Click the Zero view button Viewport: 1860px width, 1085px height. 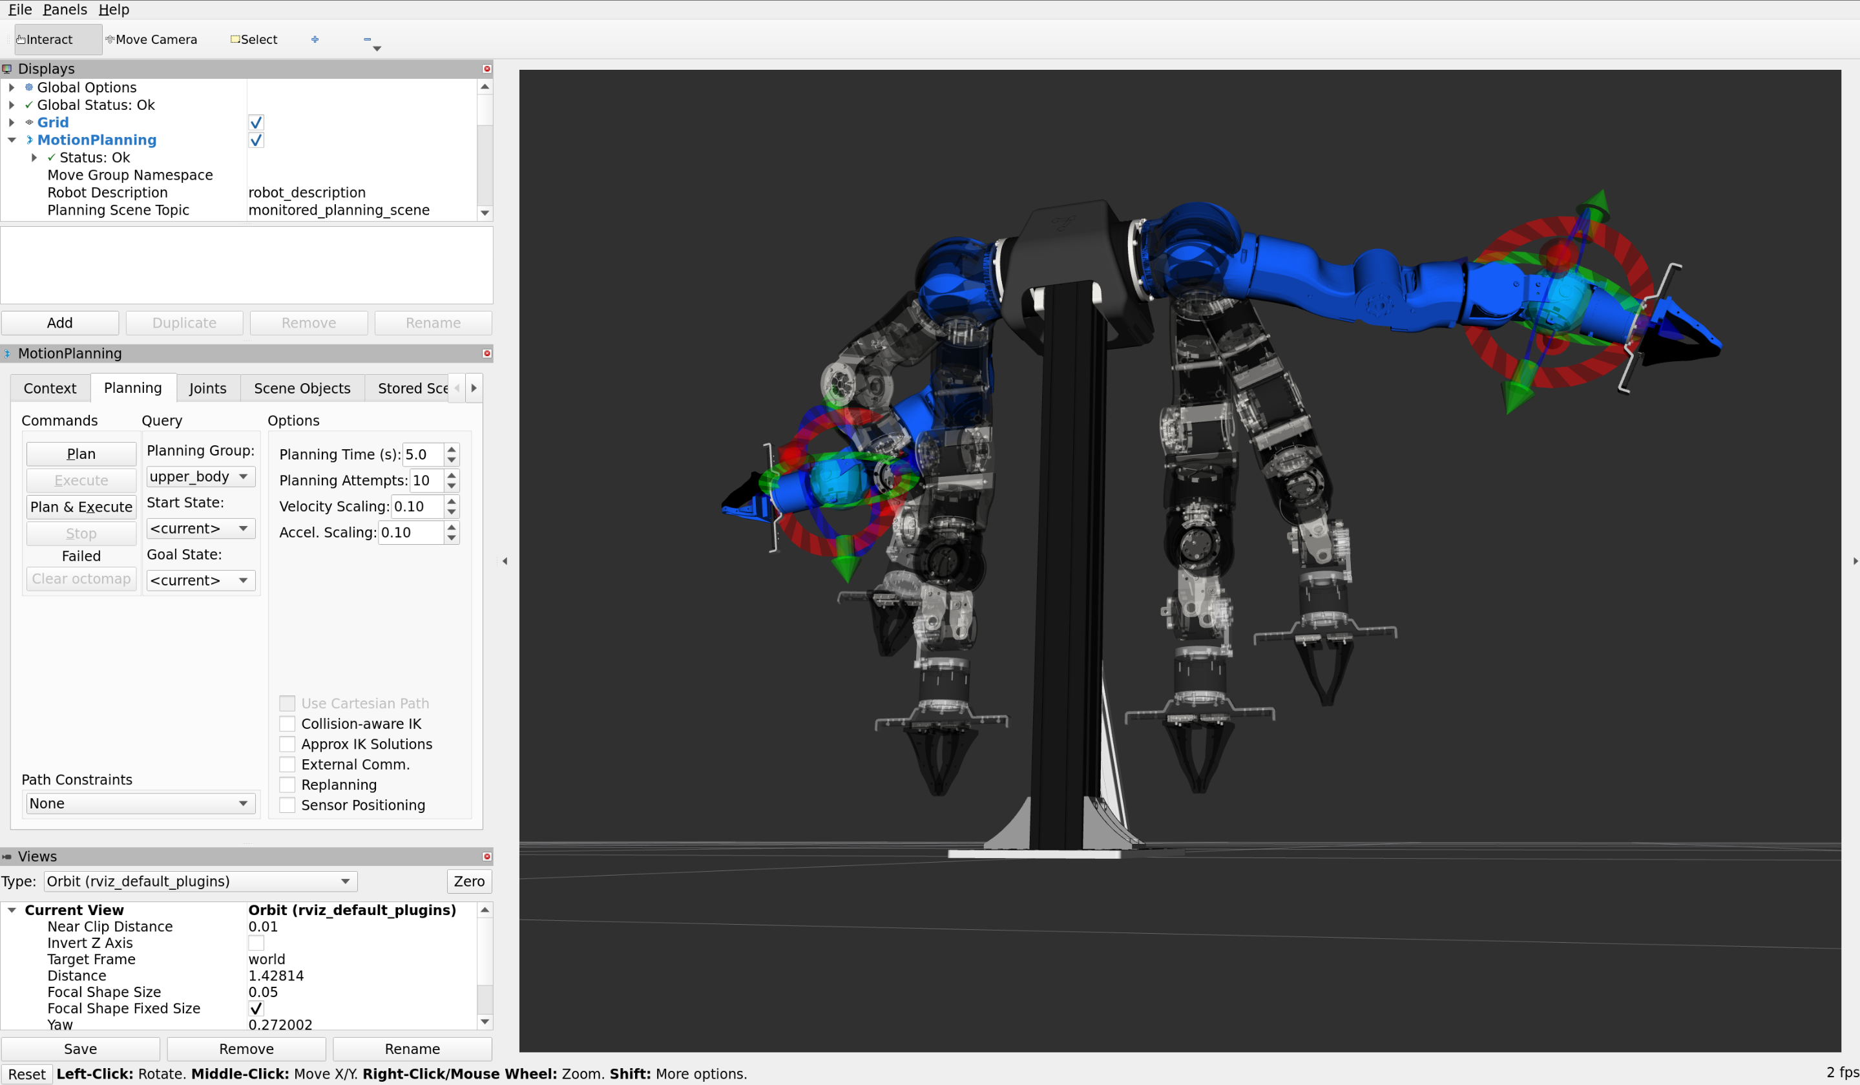(x=468, y=881)
